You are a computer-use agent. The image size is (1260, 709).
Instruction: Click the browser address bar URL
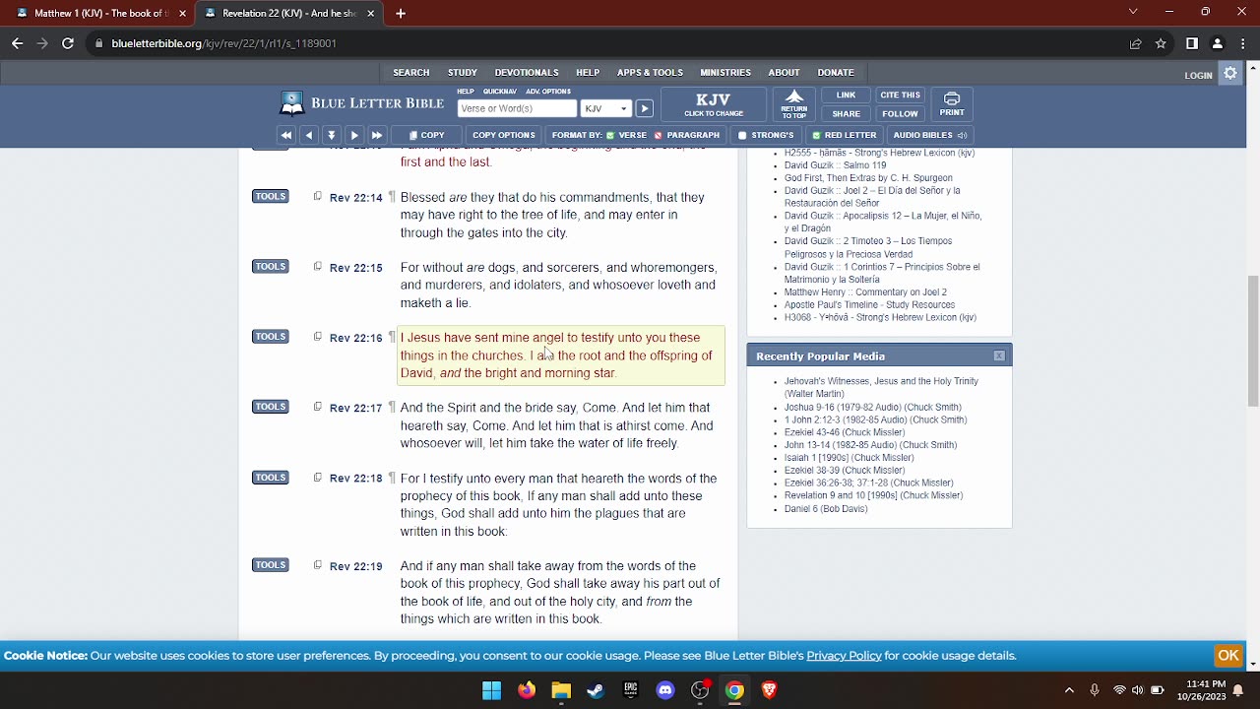pos(223,43)
